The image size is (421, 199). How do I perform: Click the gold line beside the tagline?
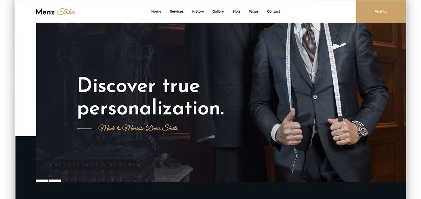[84, 129]
